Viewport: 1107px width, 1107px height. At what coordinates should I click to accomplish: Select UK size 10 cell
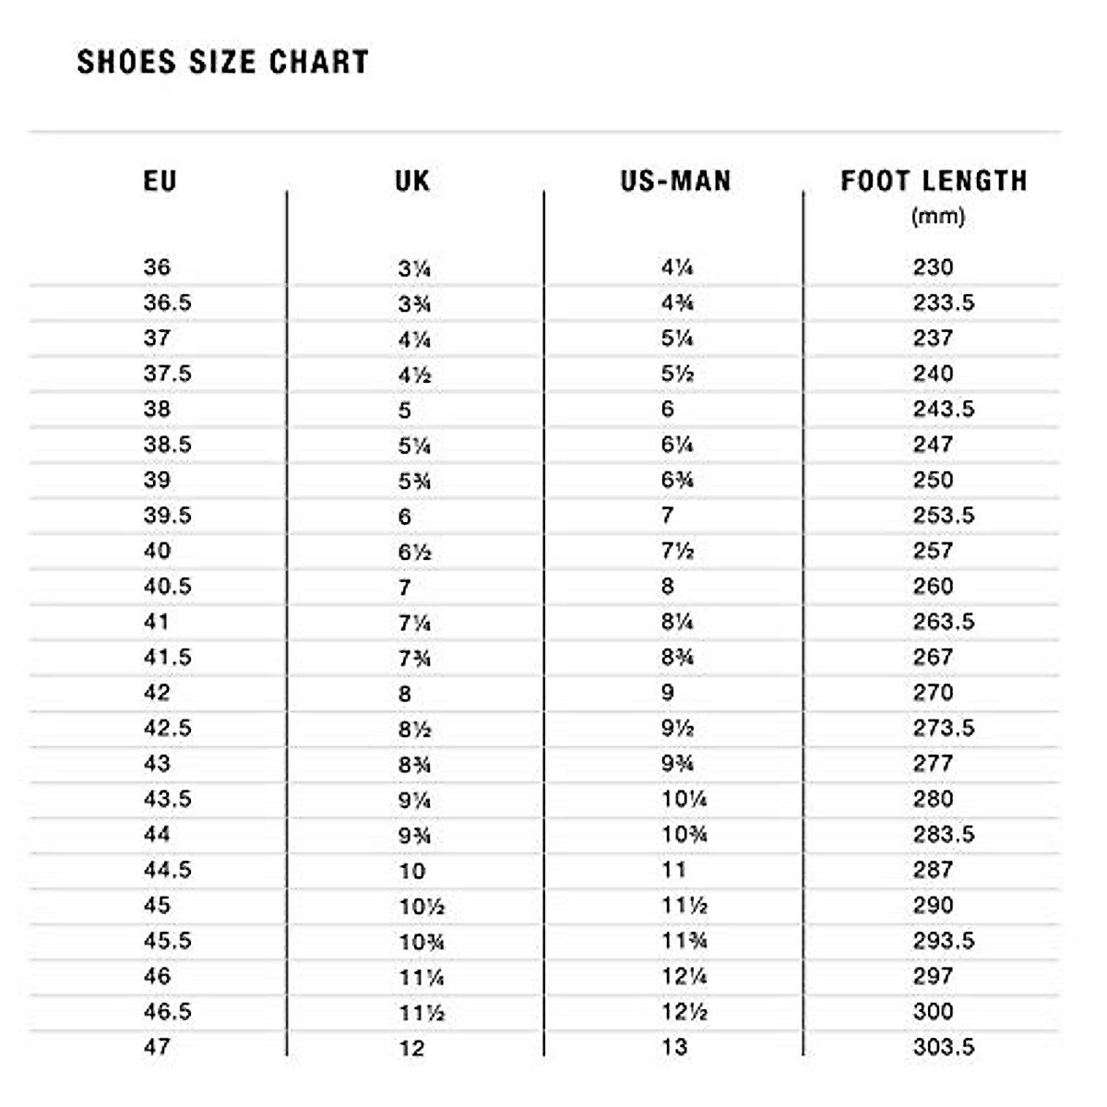[x=411, y=871]
